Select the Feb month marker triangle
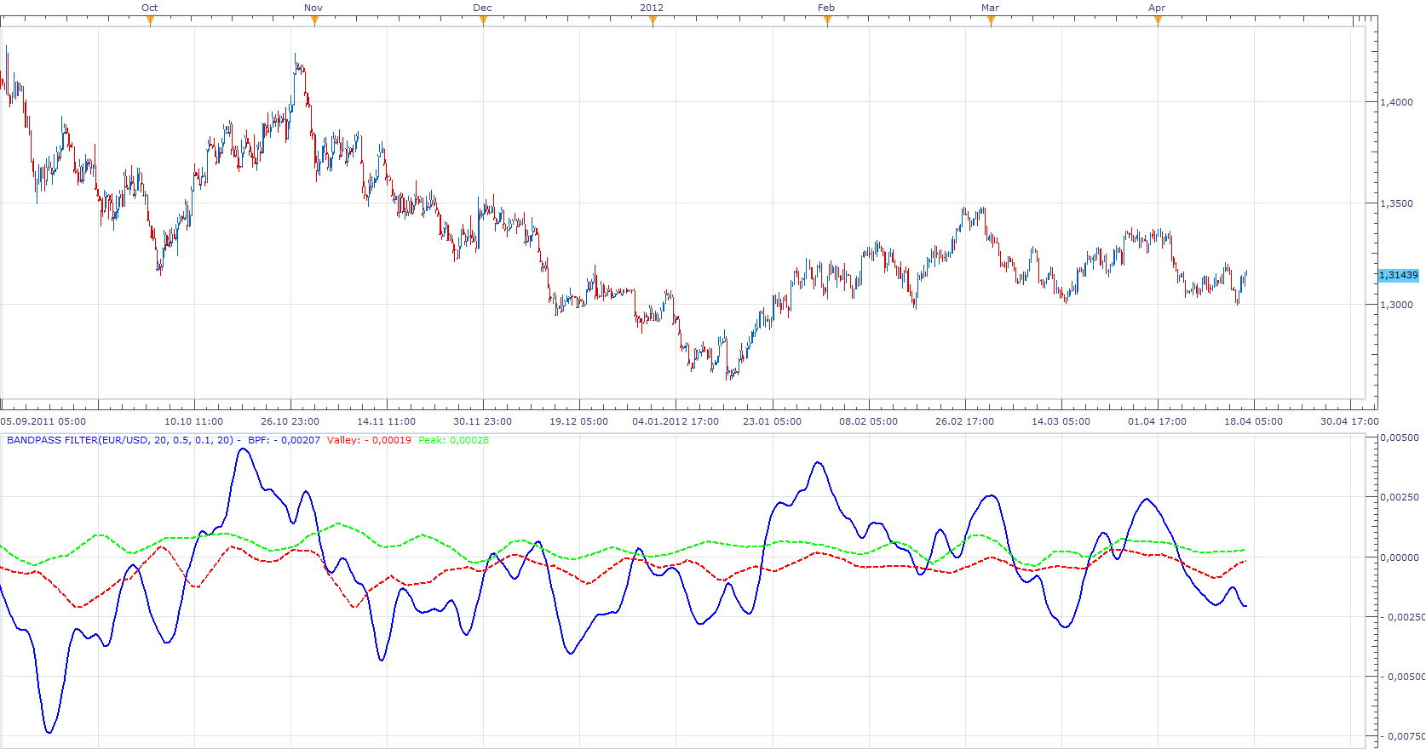Screen dimensions: 1426x749 (827, 21)
